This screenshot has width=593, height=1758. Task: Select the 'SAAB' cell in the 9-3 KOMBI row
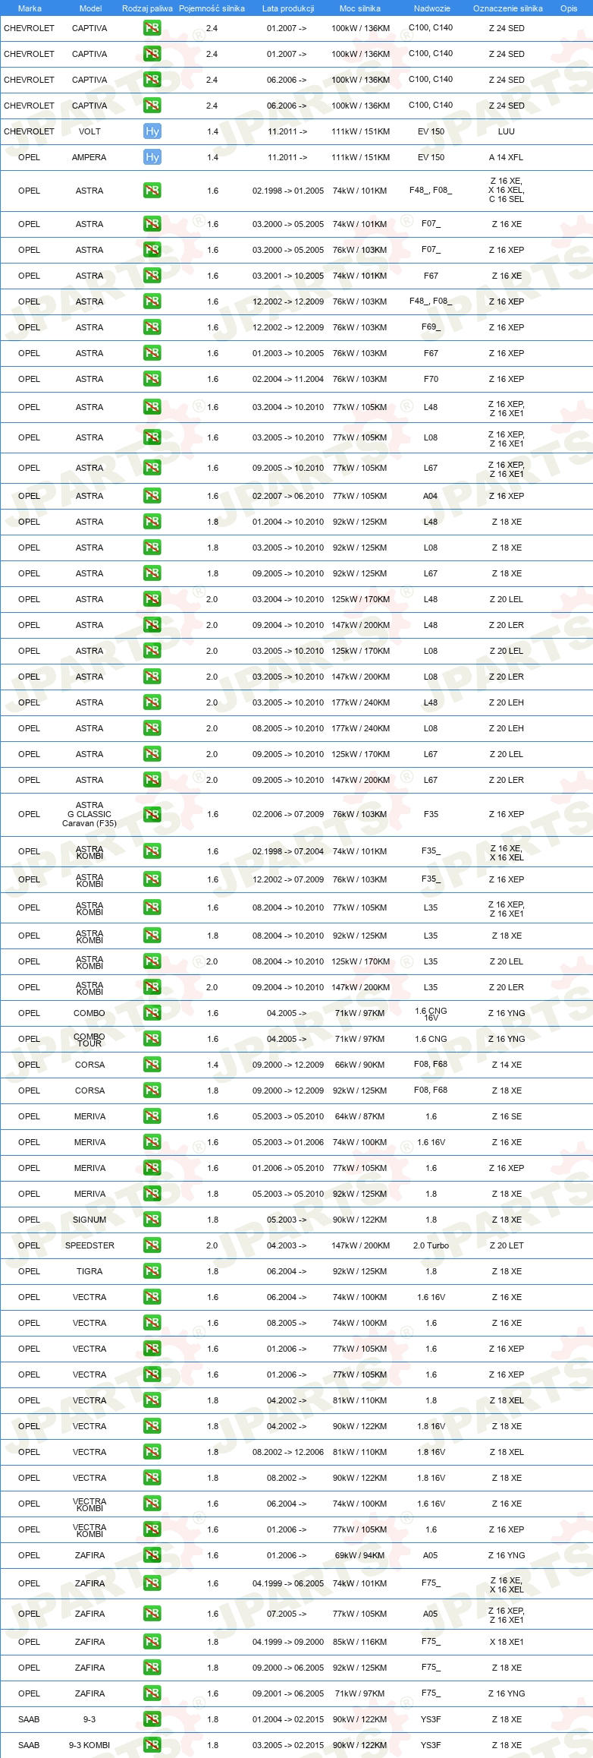click(x=29, y=1745)
